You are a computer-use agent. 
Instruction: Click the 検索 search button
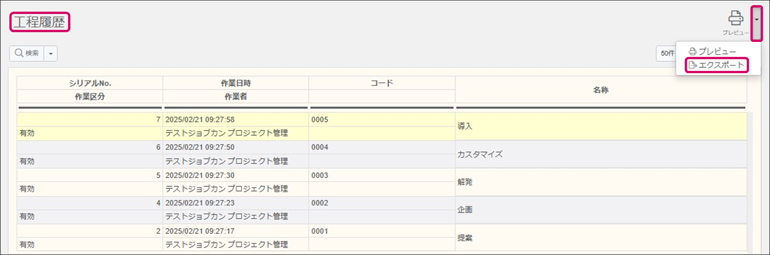coord(27,53)
